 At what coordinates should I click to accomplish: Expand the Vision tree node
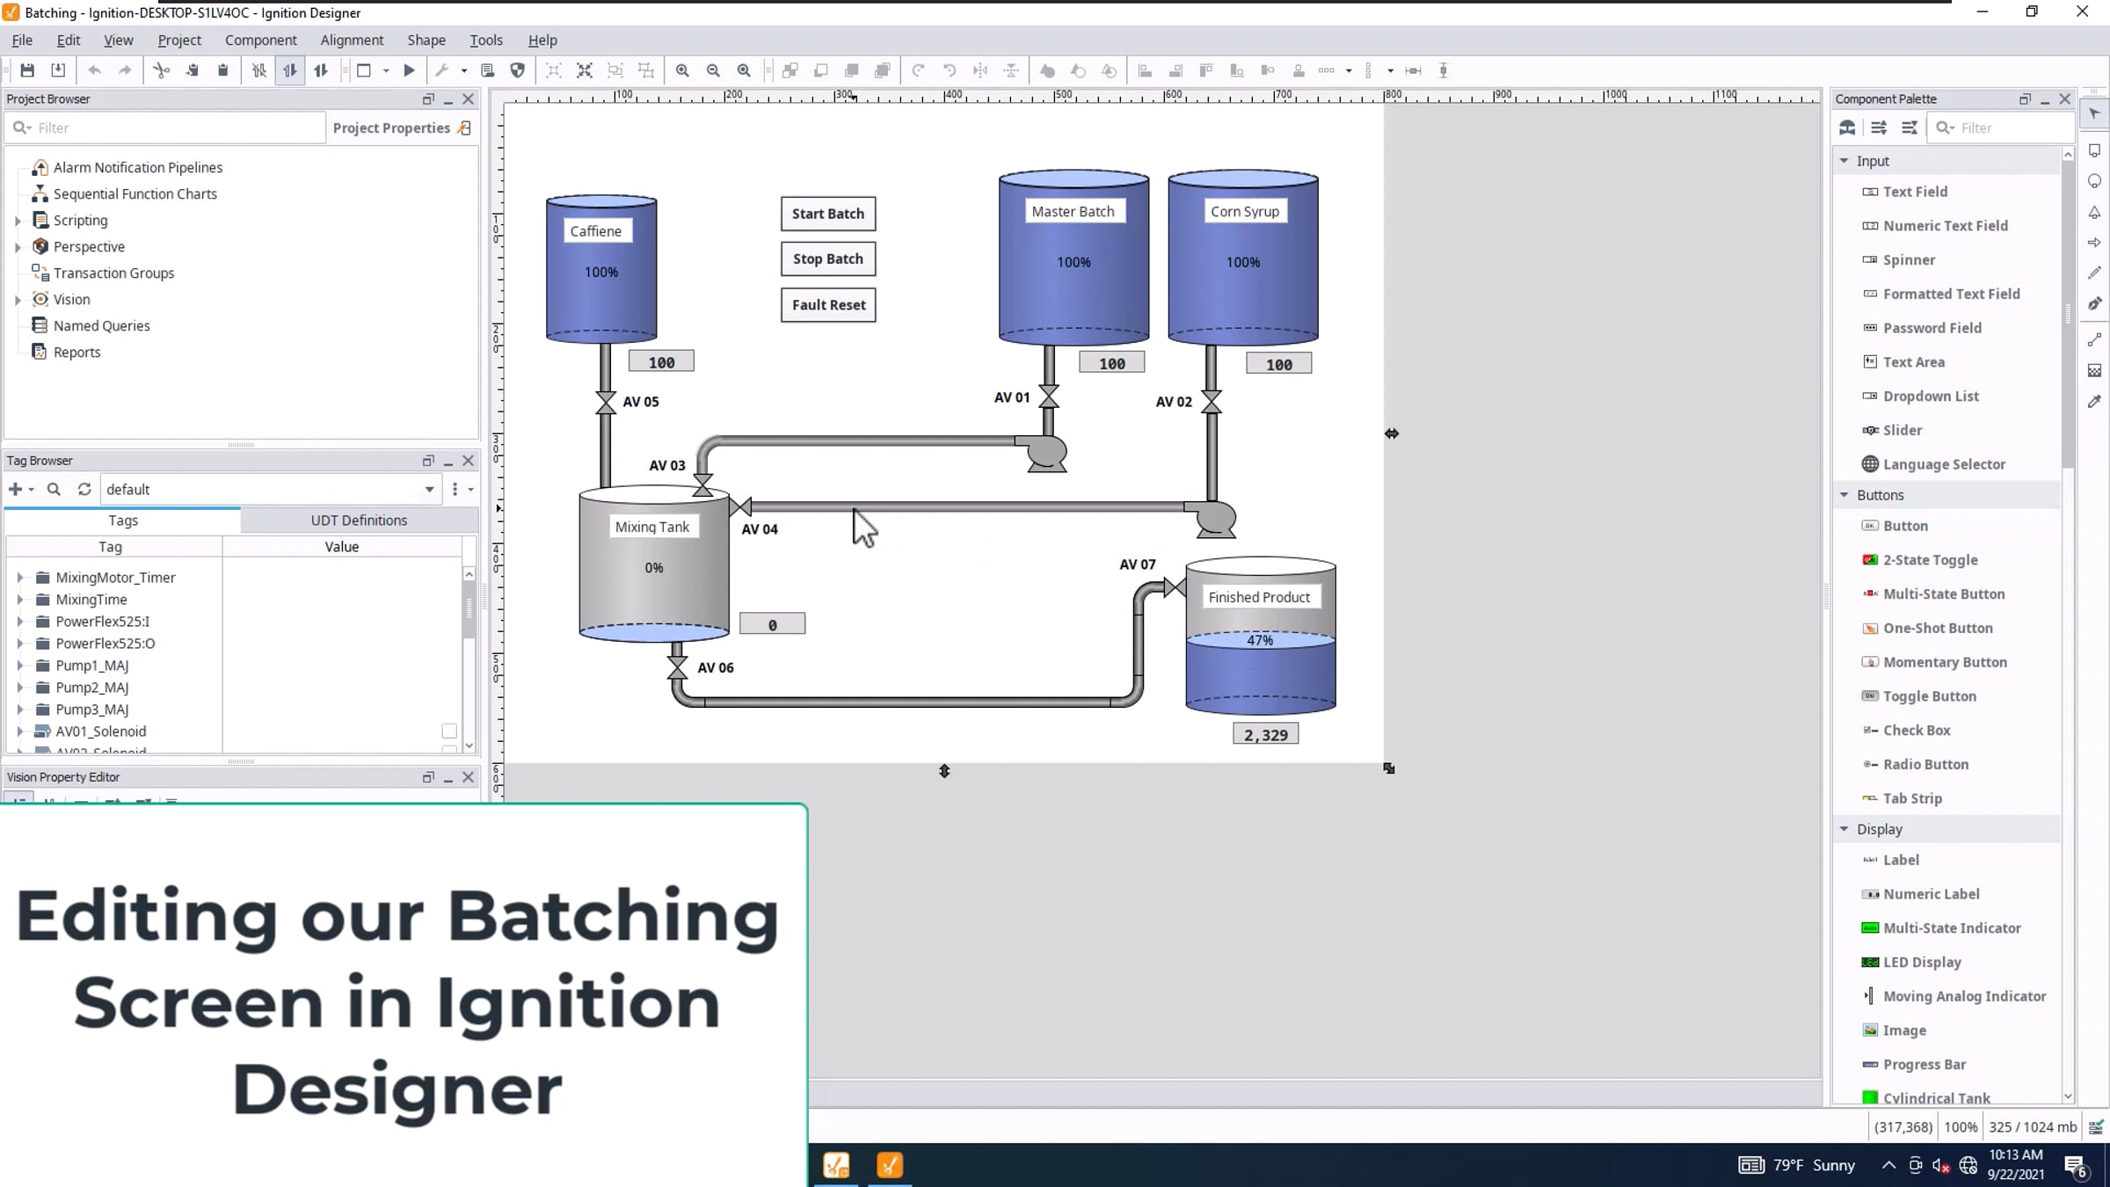point(18,300)
